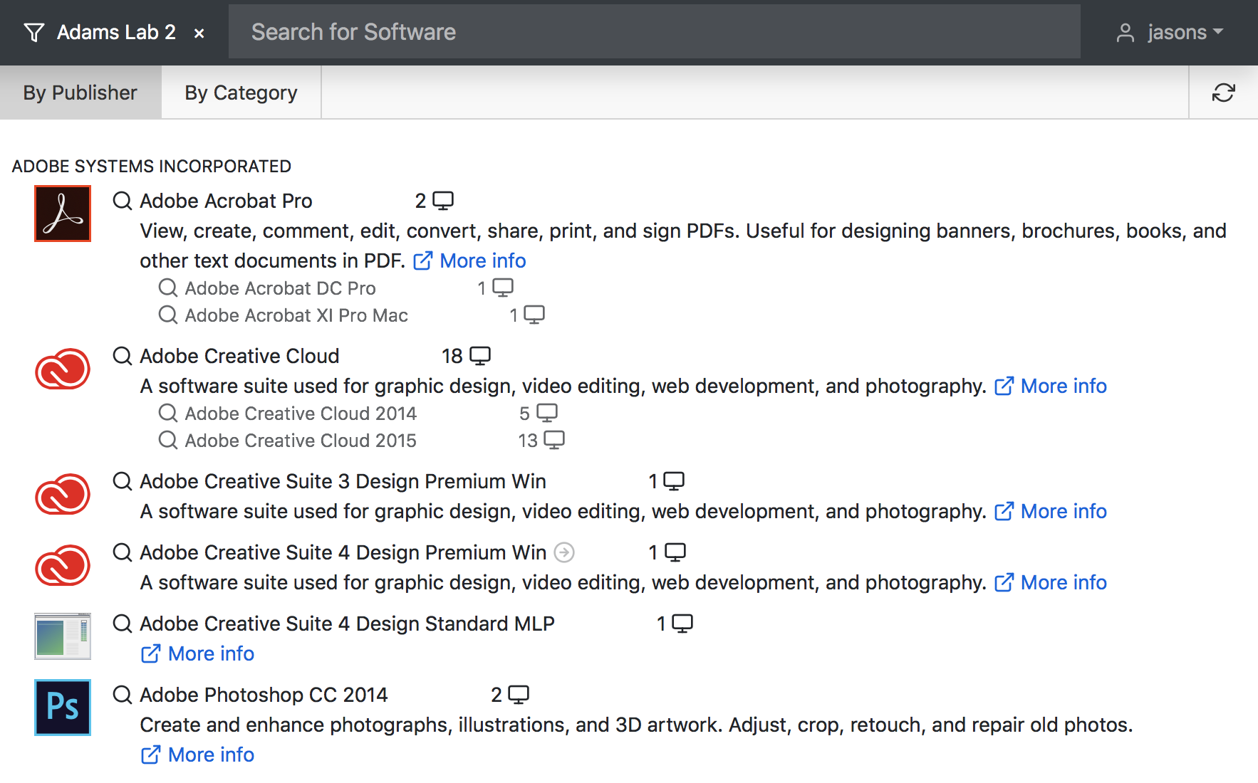Open More info for Adobe Creative Cloud
Screen dimensions: 1258x783
pos(1051,386)
